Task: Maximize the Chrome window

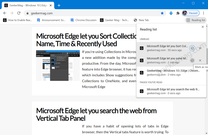Action: pos(193,3)
